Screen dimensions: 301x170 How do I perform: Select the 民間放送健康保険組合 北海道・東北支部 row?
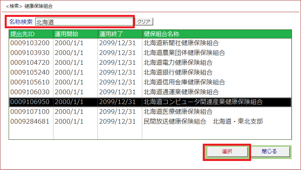tap(203, 121)
